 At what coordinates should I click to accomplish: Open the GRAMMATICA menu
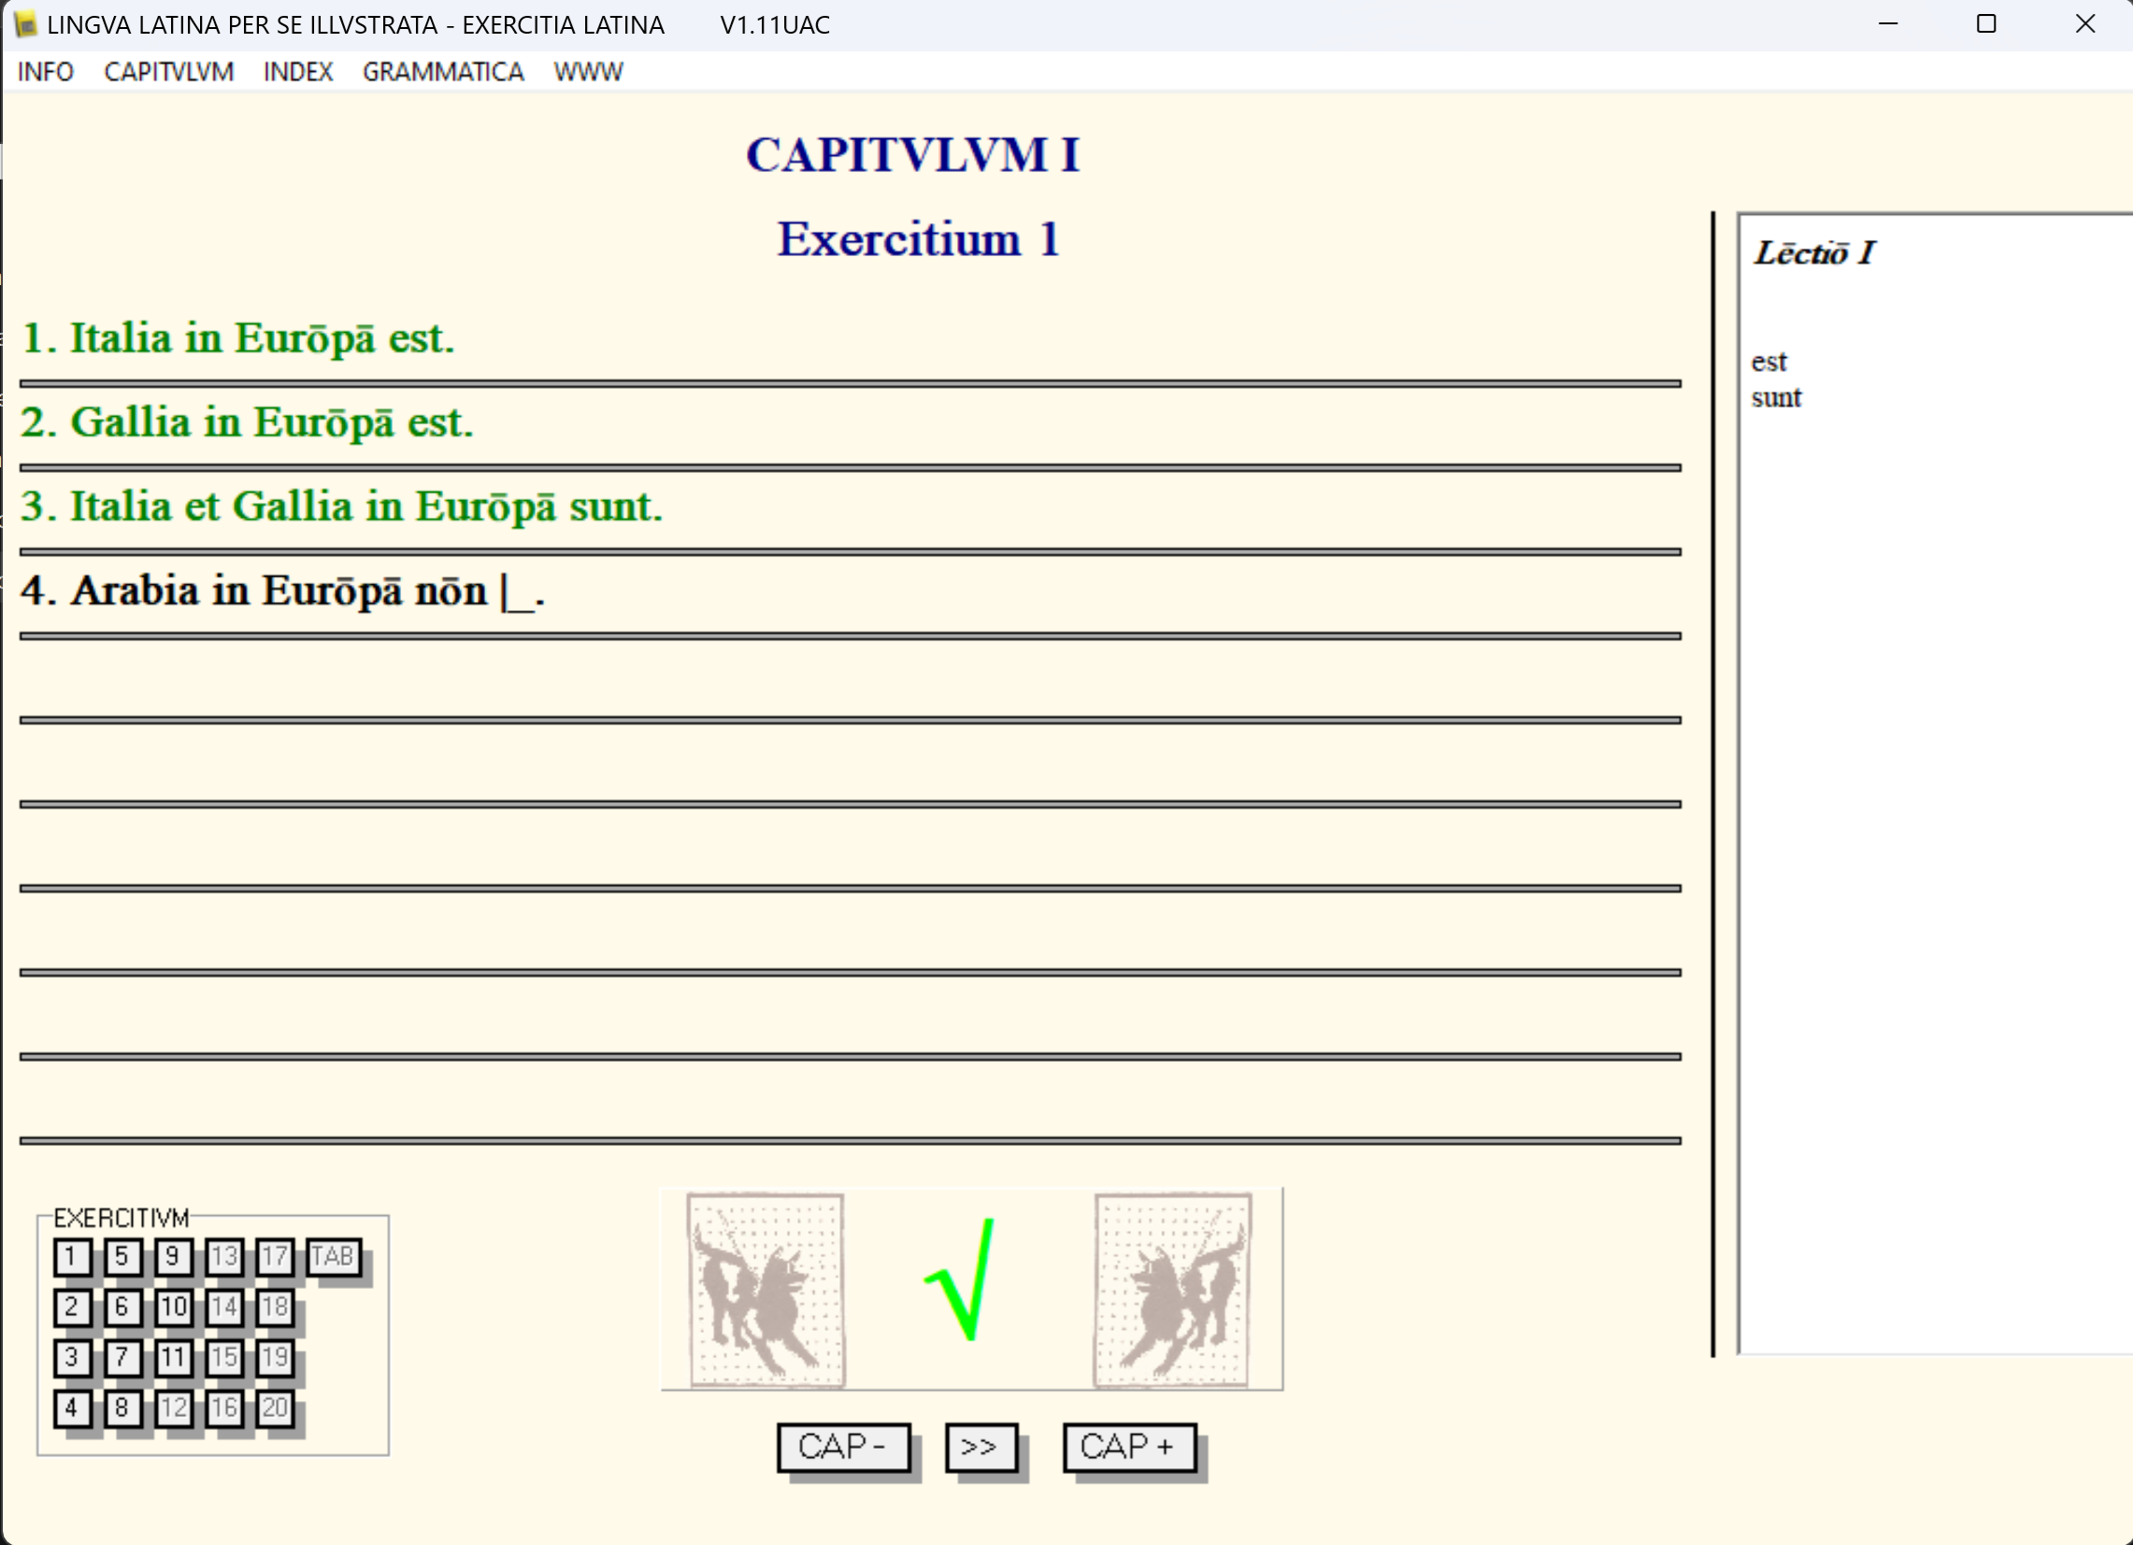(x=443, y=72)
